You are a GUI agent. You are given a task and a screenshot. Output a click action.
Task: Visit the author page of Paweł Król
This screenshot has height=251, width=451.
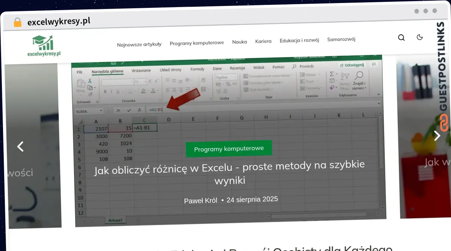(201, 201)
